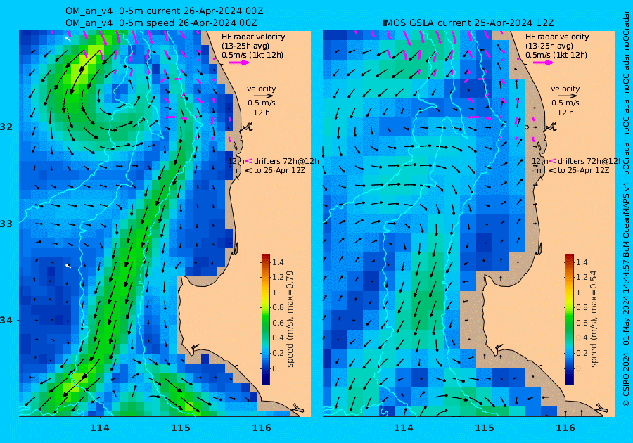
Task: Click latitude label 32 on left axis
Action: (x=6, y=127)
